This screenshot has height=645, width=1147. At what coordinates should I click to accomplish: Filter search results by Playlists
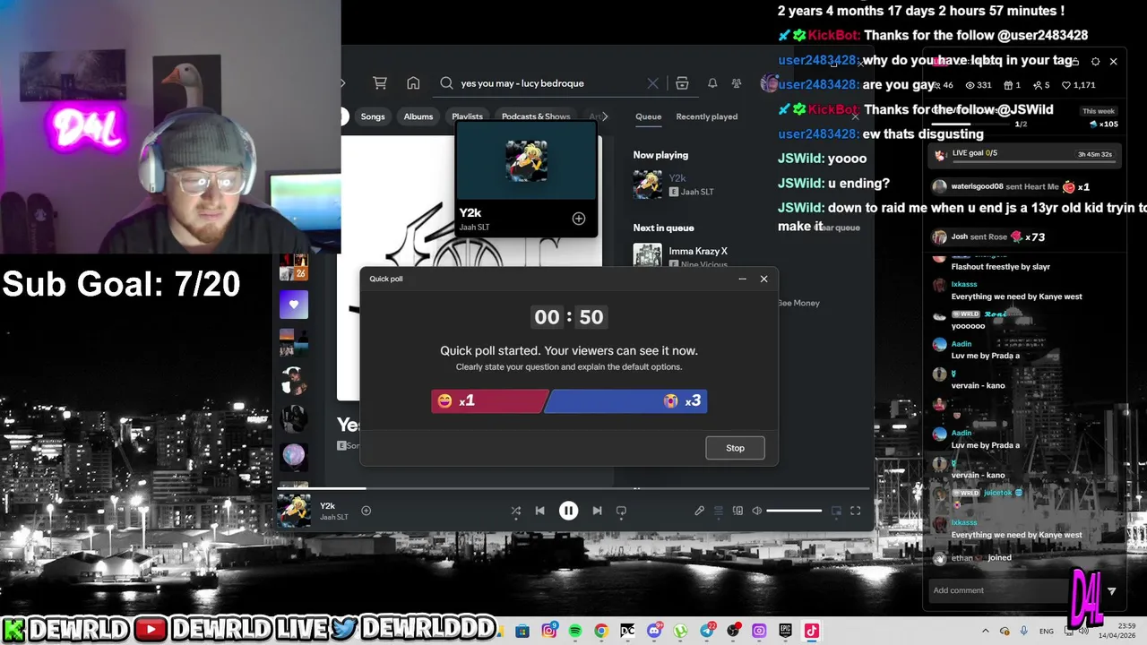[467, 116]
